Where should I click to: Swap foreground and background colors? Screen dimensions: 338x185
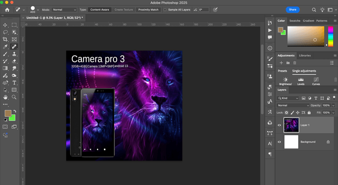15,111
